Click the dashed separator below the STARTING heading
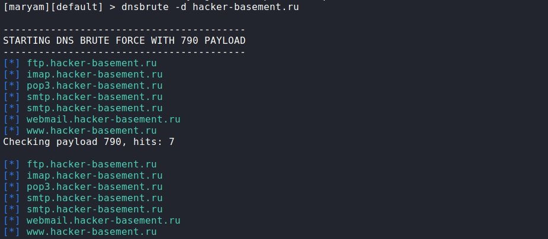This screenshot has height=239, width=548. point(124,52)
